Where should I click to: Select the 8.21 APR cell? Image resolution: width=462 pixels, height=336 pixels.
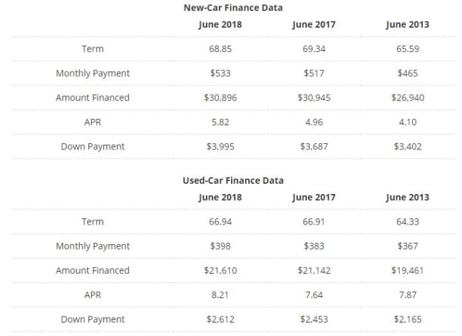tap(220, 295)
